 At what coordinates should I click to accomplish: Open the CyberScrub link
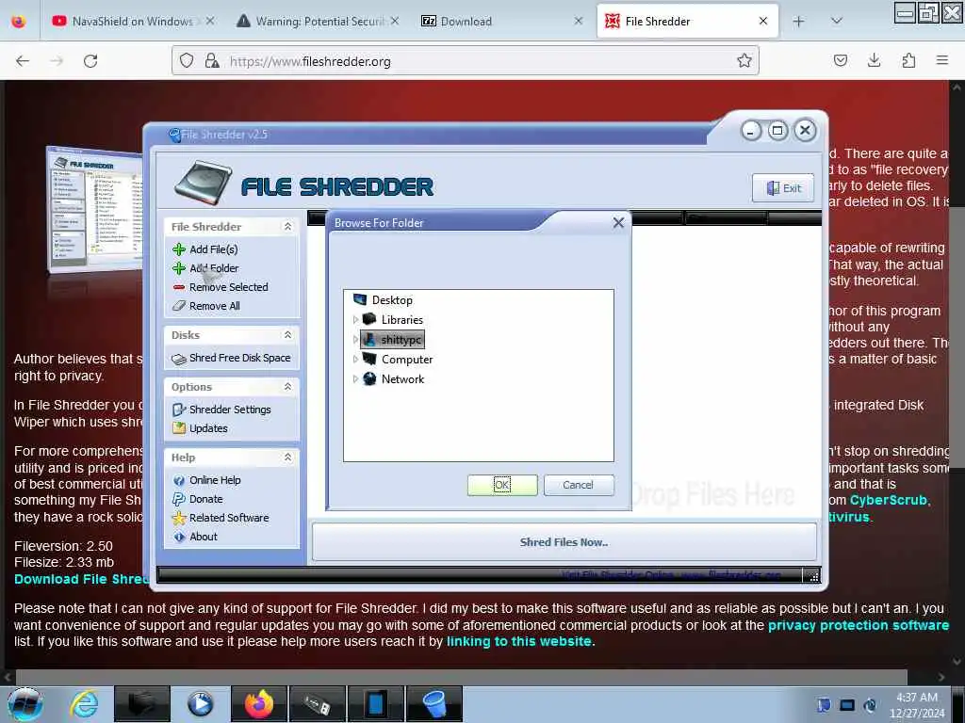pos(888,501)
